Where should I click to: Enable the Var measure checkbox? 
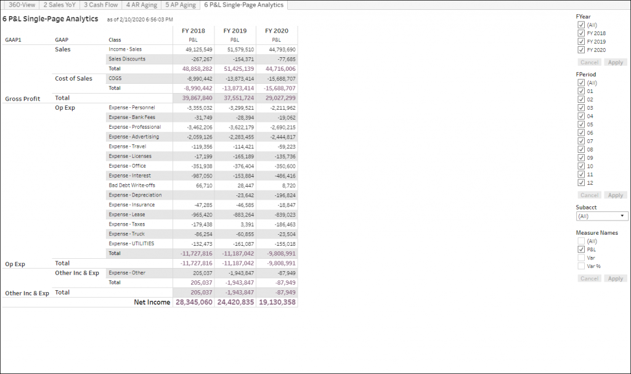(581, 257)
